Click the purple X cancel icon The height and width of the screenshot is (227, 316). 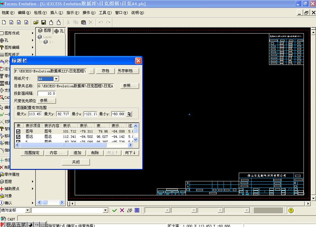(122, 210)
